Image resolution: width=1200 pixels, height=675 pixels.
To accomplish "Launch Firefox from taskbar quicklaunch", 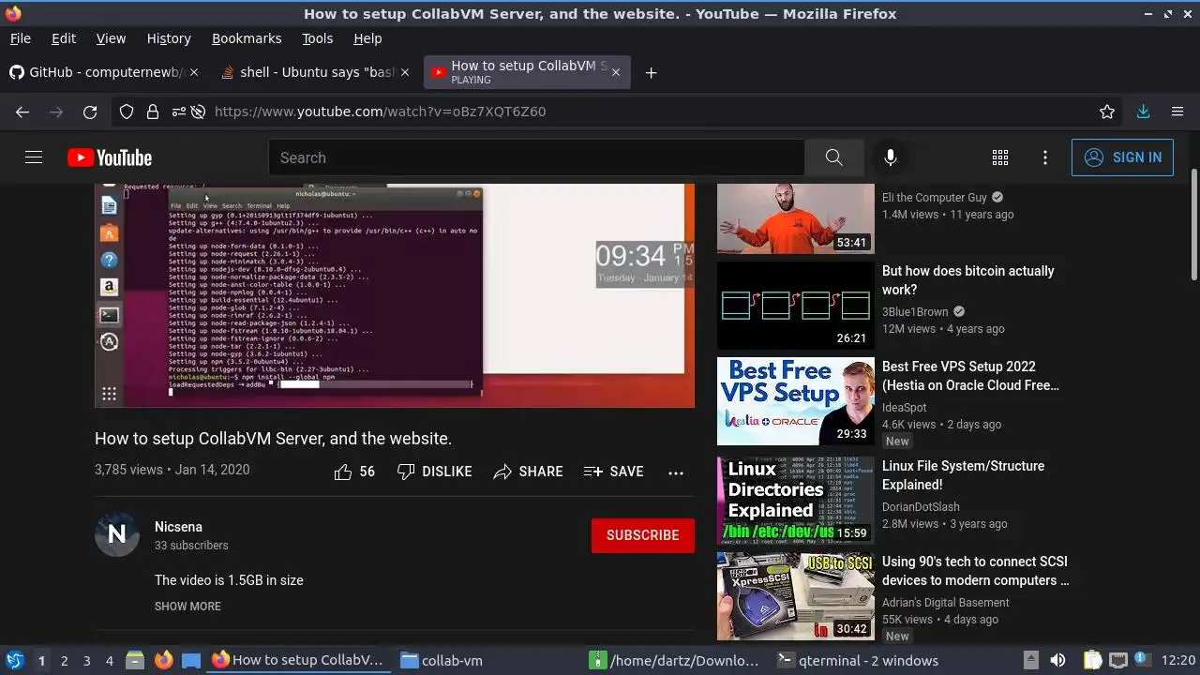I will [x=163, y=660].
